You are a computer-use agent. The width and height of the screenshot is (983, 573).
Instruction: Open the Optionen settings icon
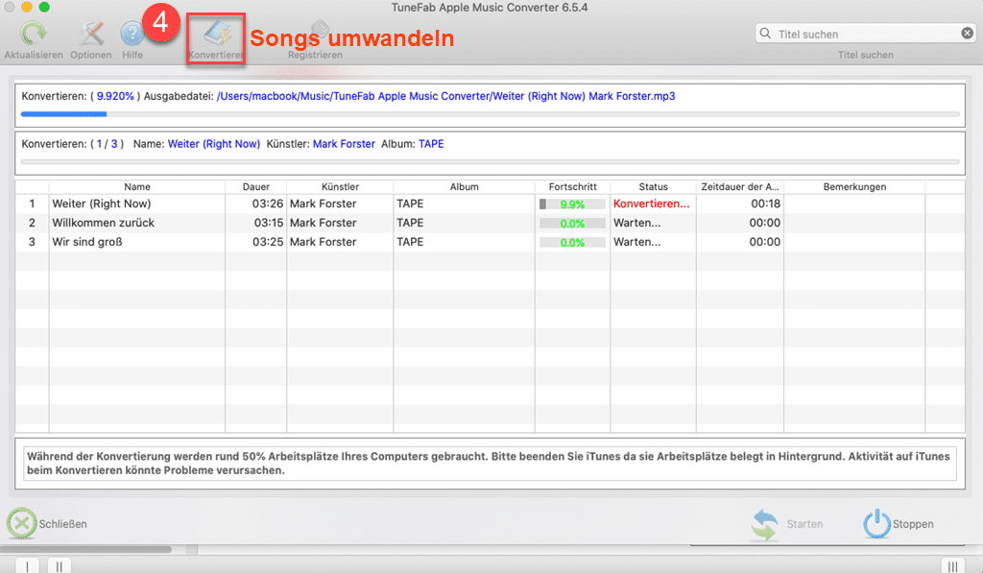[x=90, y=35]
